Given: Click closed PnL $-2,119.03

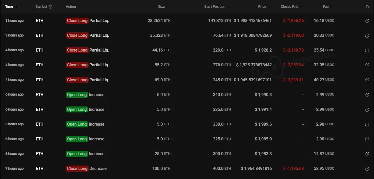Looking at the screenshot, I should (293, 35).
